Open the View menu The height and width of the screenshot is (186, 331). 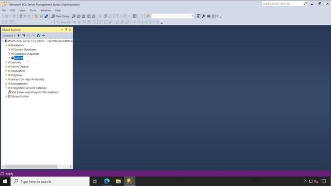click(22, 10)
